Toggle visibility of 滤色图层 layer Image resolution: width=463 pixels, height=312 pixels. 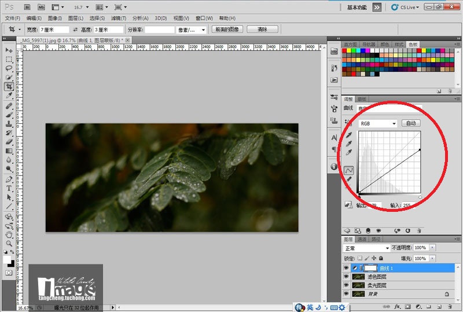click(x=347, y=277)
